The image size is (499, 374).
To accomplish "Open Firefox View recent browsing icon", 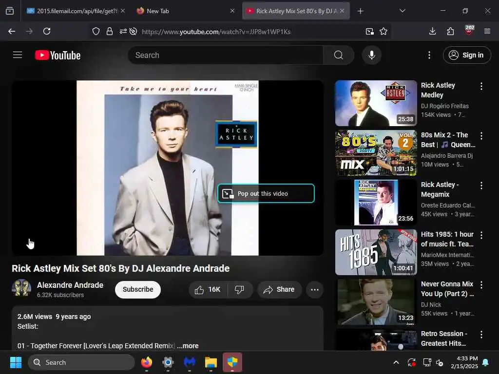I will click(x=10, y=11).
